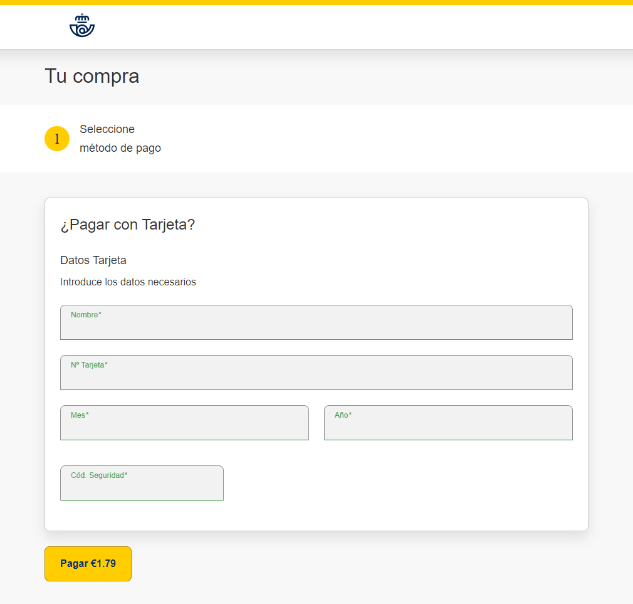Click the yellow bar atop the page
The width and height of the screenshot is (633, 604).
pyautogui.click(x=316, y=2)
